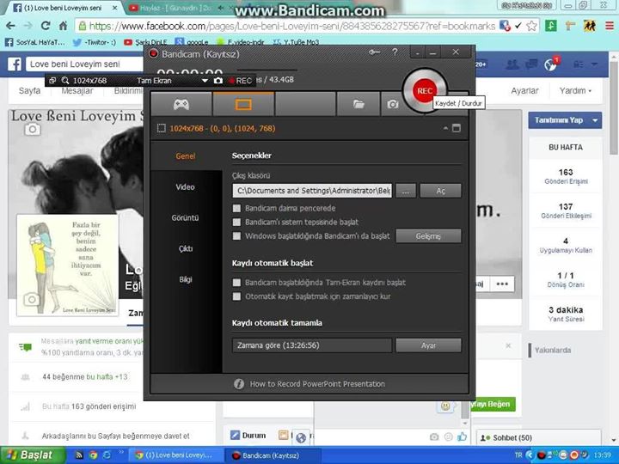Open Chrome hamburger menu

(x=610, y=26)
